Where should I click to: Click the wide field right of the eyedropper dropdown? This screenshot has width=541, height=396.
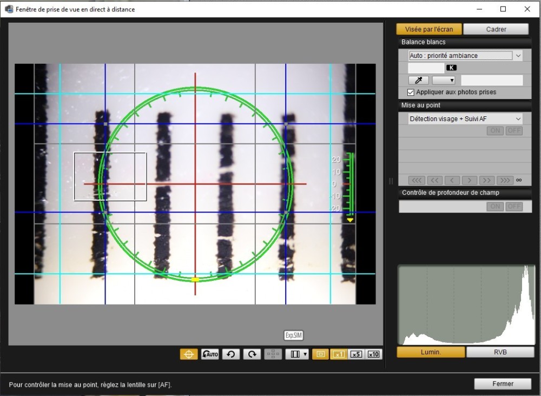(x=492, y=81)
